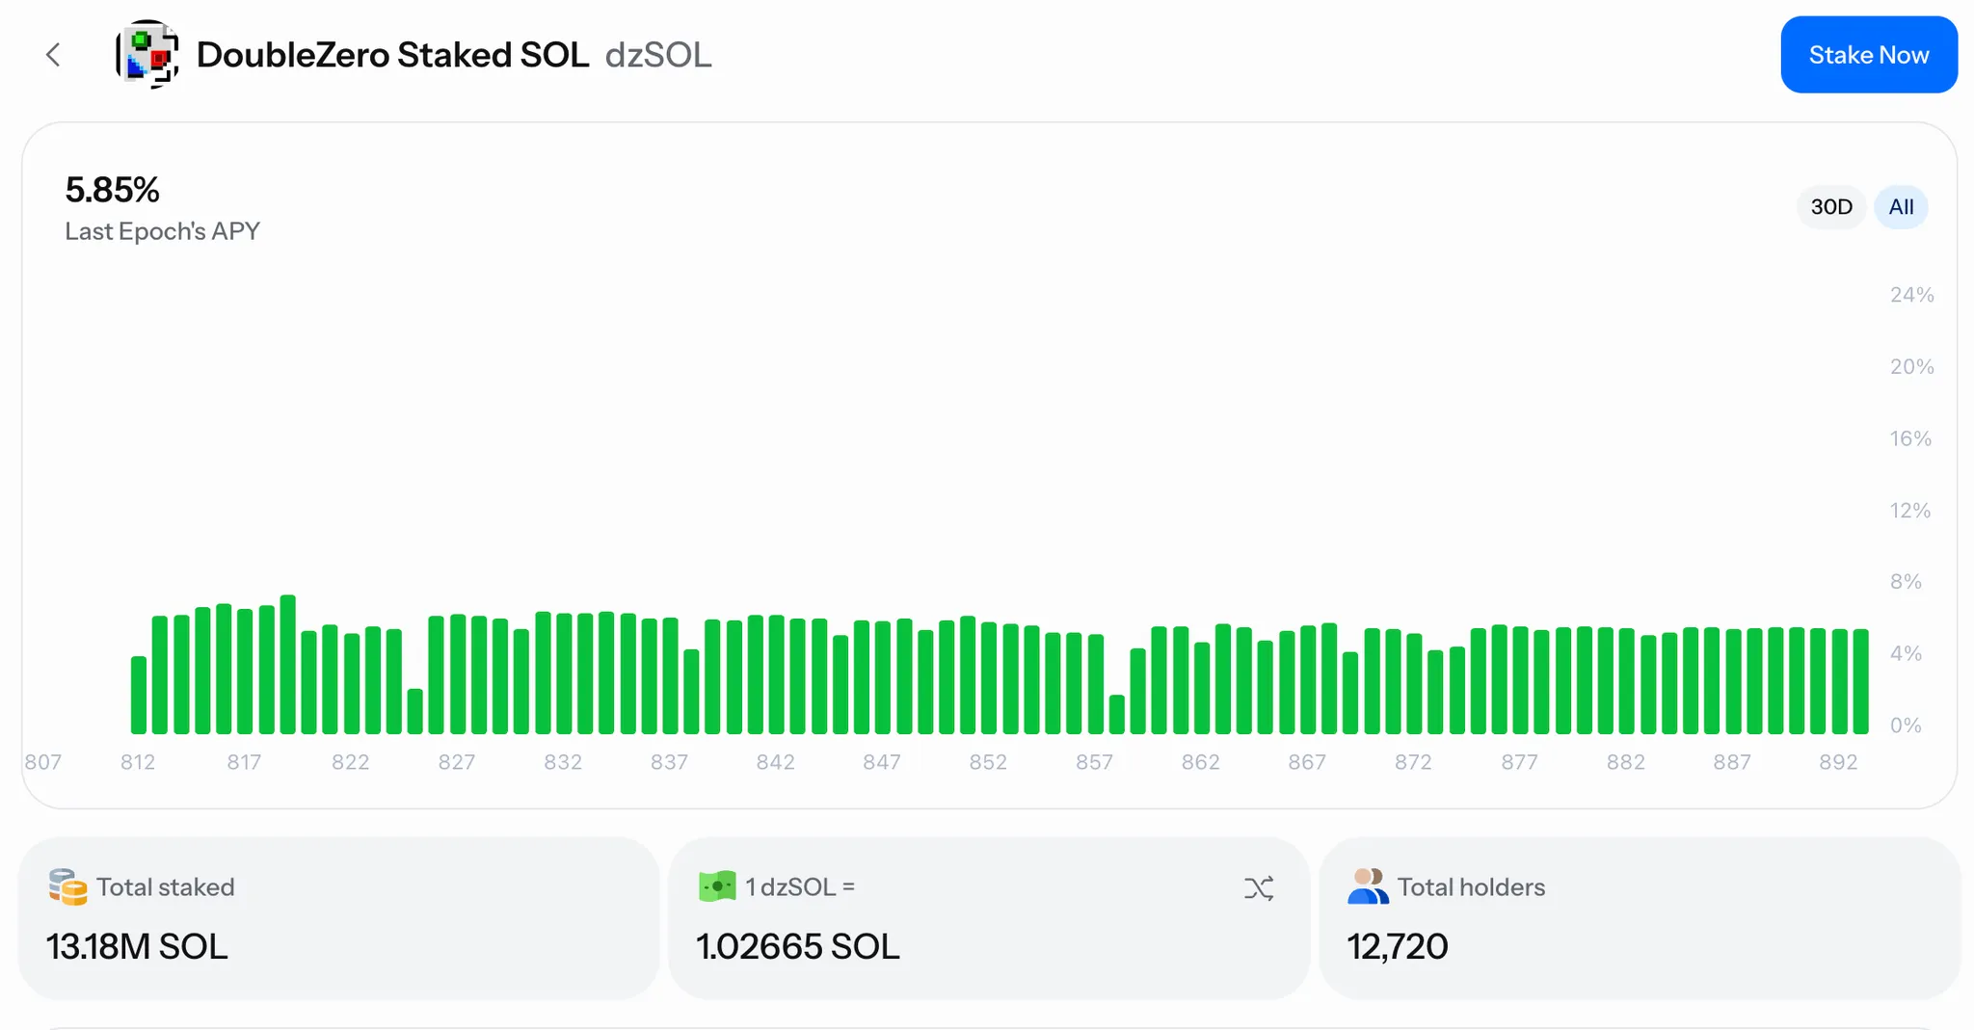Image resolution: width=1974 pixels, height=1030 pixels.
Task: Click the last bar on the chart's right
Action: 1860,681
